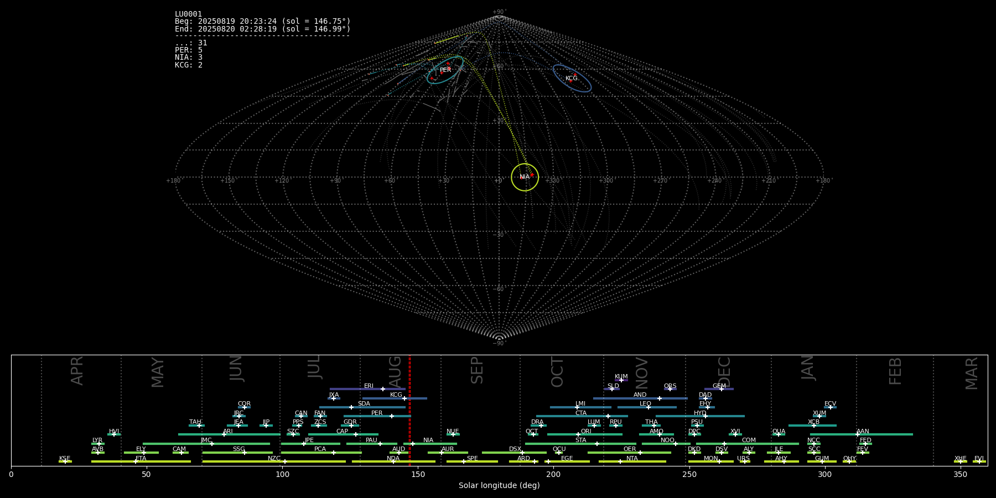Image resolution: width=996 pixels, height=498 pixels.
Task: Select the SPE shower label
Action: point(472,459)
